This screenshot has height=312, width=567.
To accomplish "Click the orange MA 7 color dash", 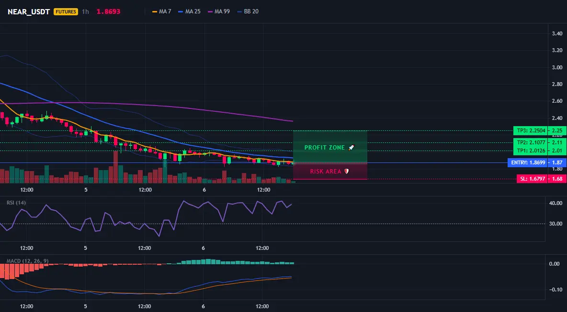I will pyautogui.click(x=155, y=11).
